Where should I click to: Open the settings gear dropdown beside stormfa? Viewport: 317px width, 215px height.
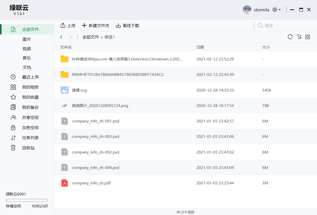point(276,10)
